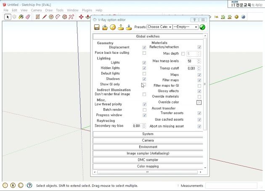Click the Transp cutoff value field

(x=192, y=69)
